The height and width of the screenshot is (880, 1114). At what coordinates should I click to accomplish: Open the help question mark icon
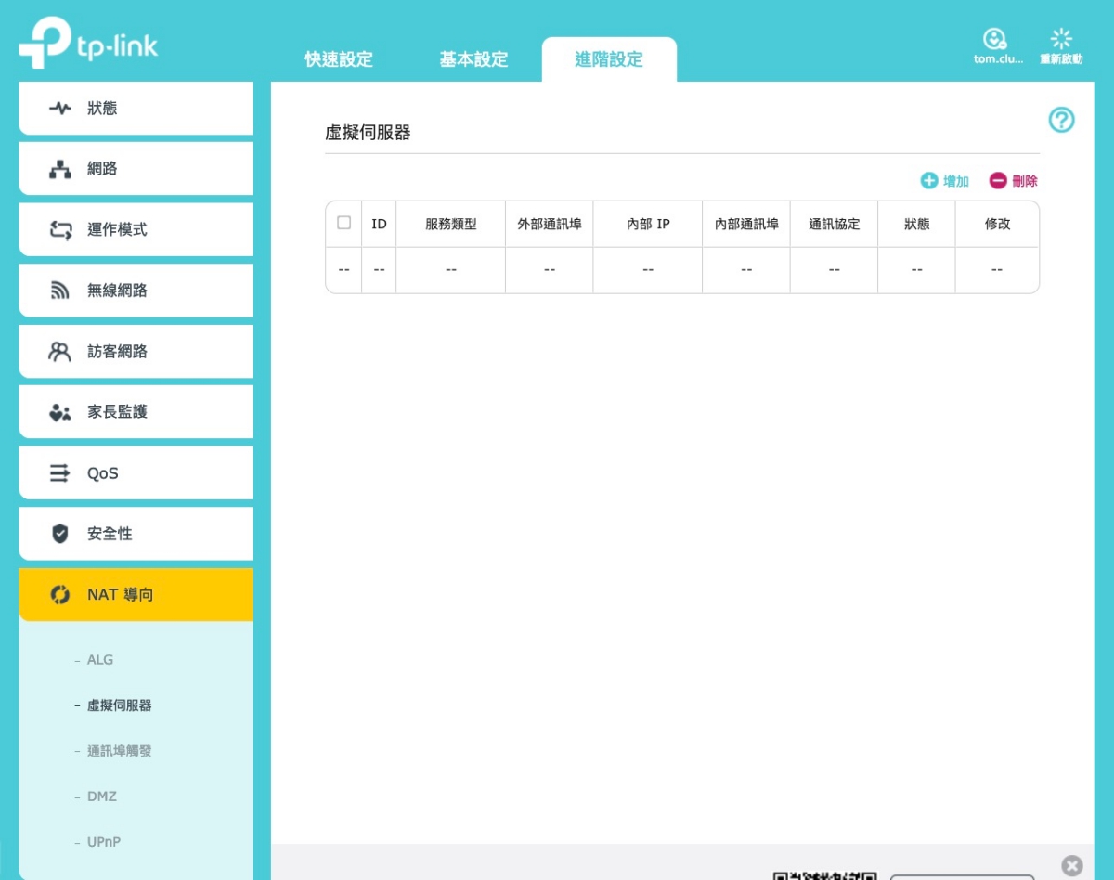point(1061,120)
